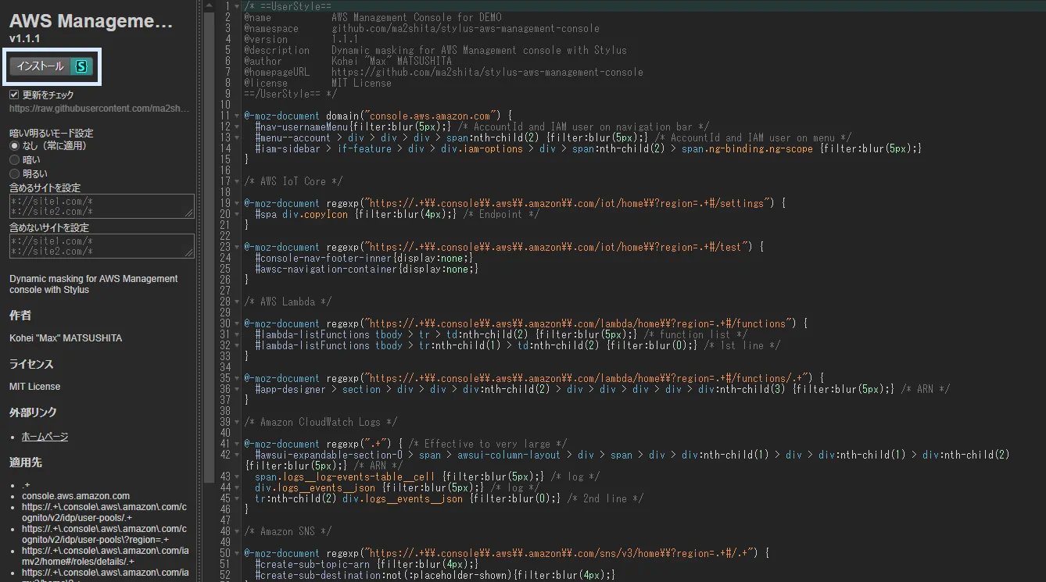
Task: Click the /* AWS Lambda */ comment
Action: pos(288,302)
